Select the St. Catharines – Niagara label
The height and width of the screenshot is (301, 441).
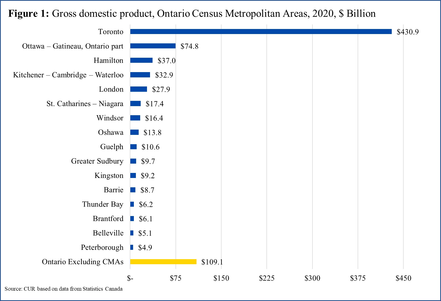(x=85, y=104)
